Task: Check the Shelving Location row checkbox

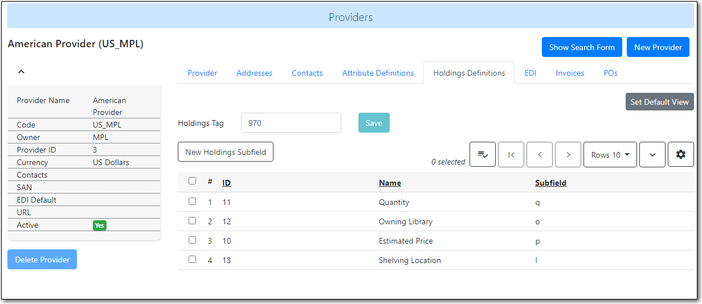Action: click(193, 260)
